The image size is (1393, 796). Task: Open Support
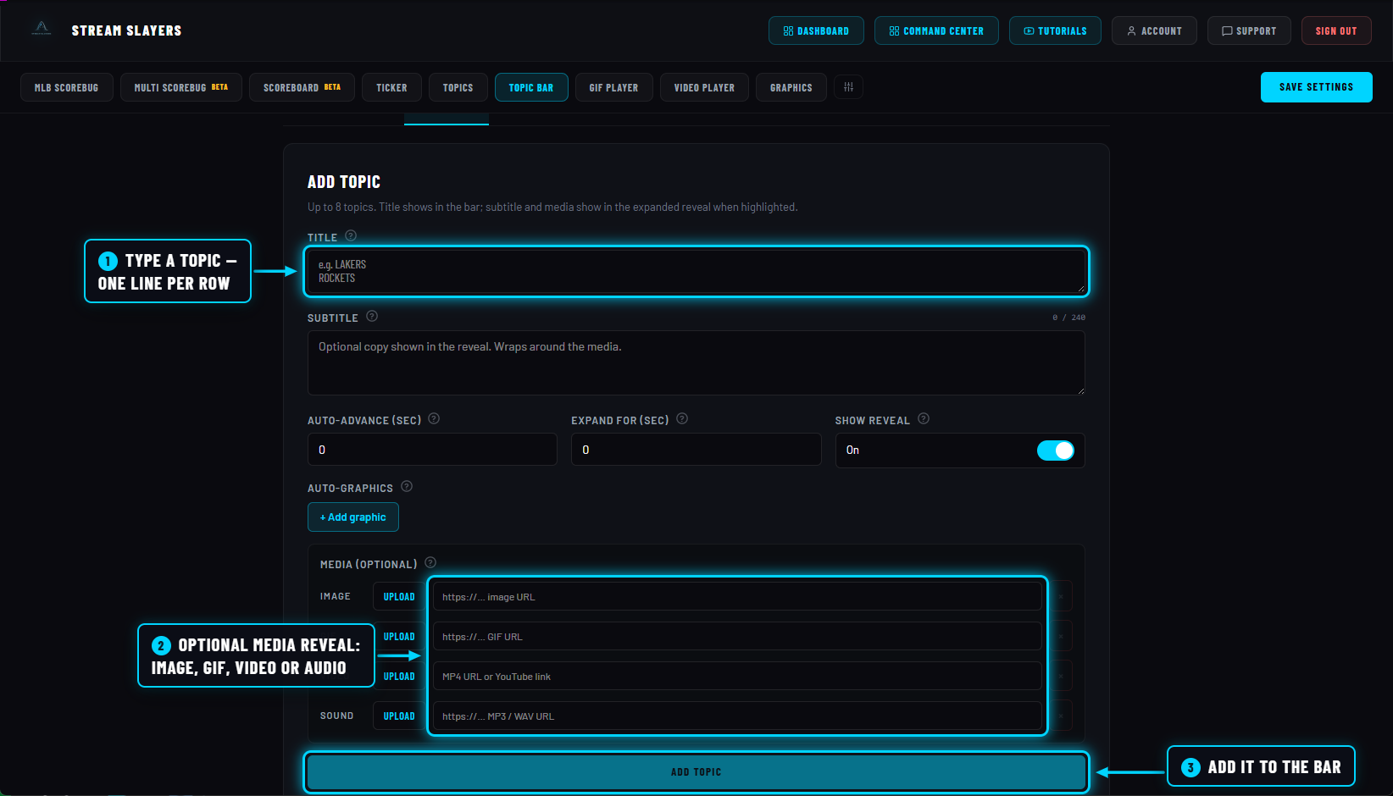[x=1249, y=30]
